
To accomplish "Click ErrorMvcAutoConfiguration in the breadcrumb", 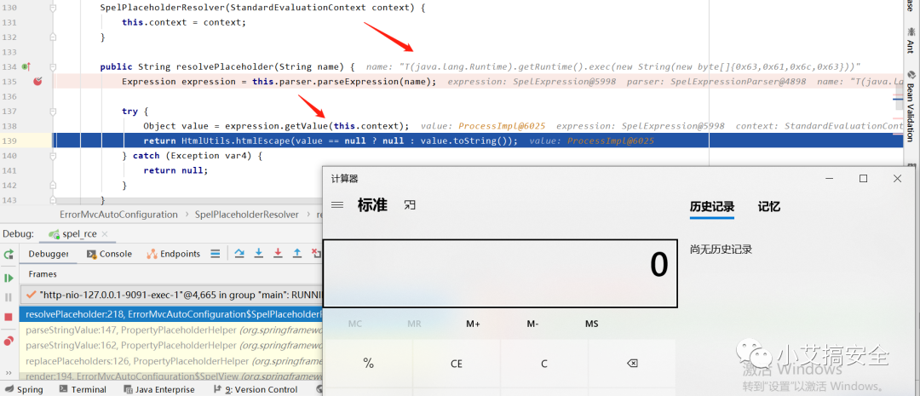I will (118, 215).
